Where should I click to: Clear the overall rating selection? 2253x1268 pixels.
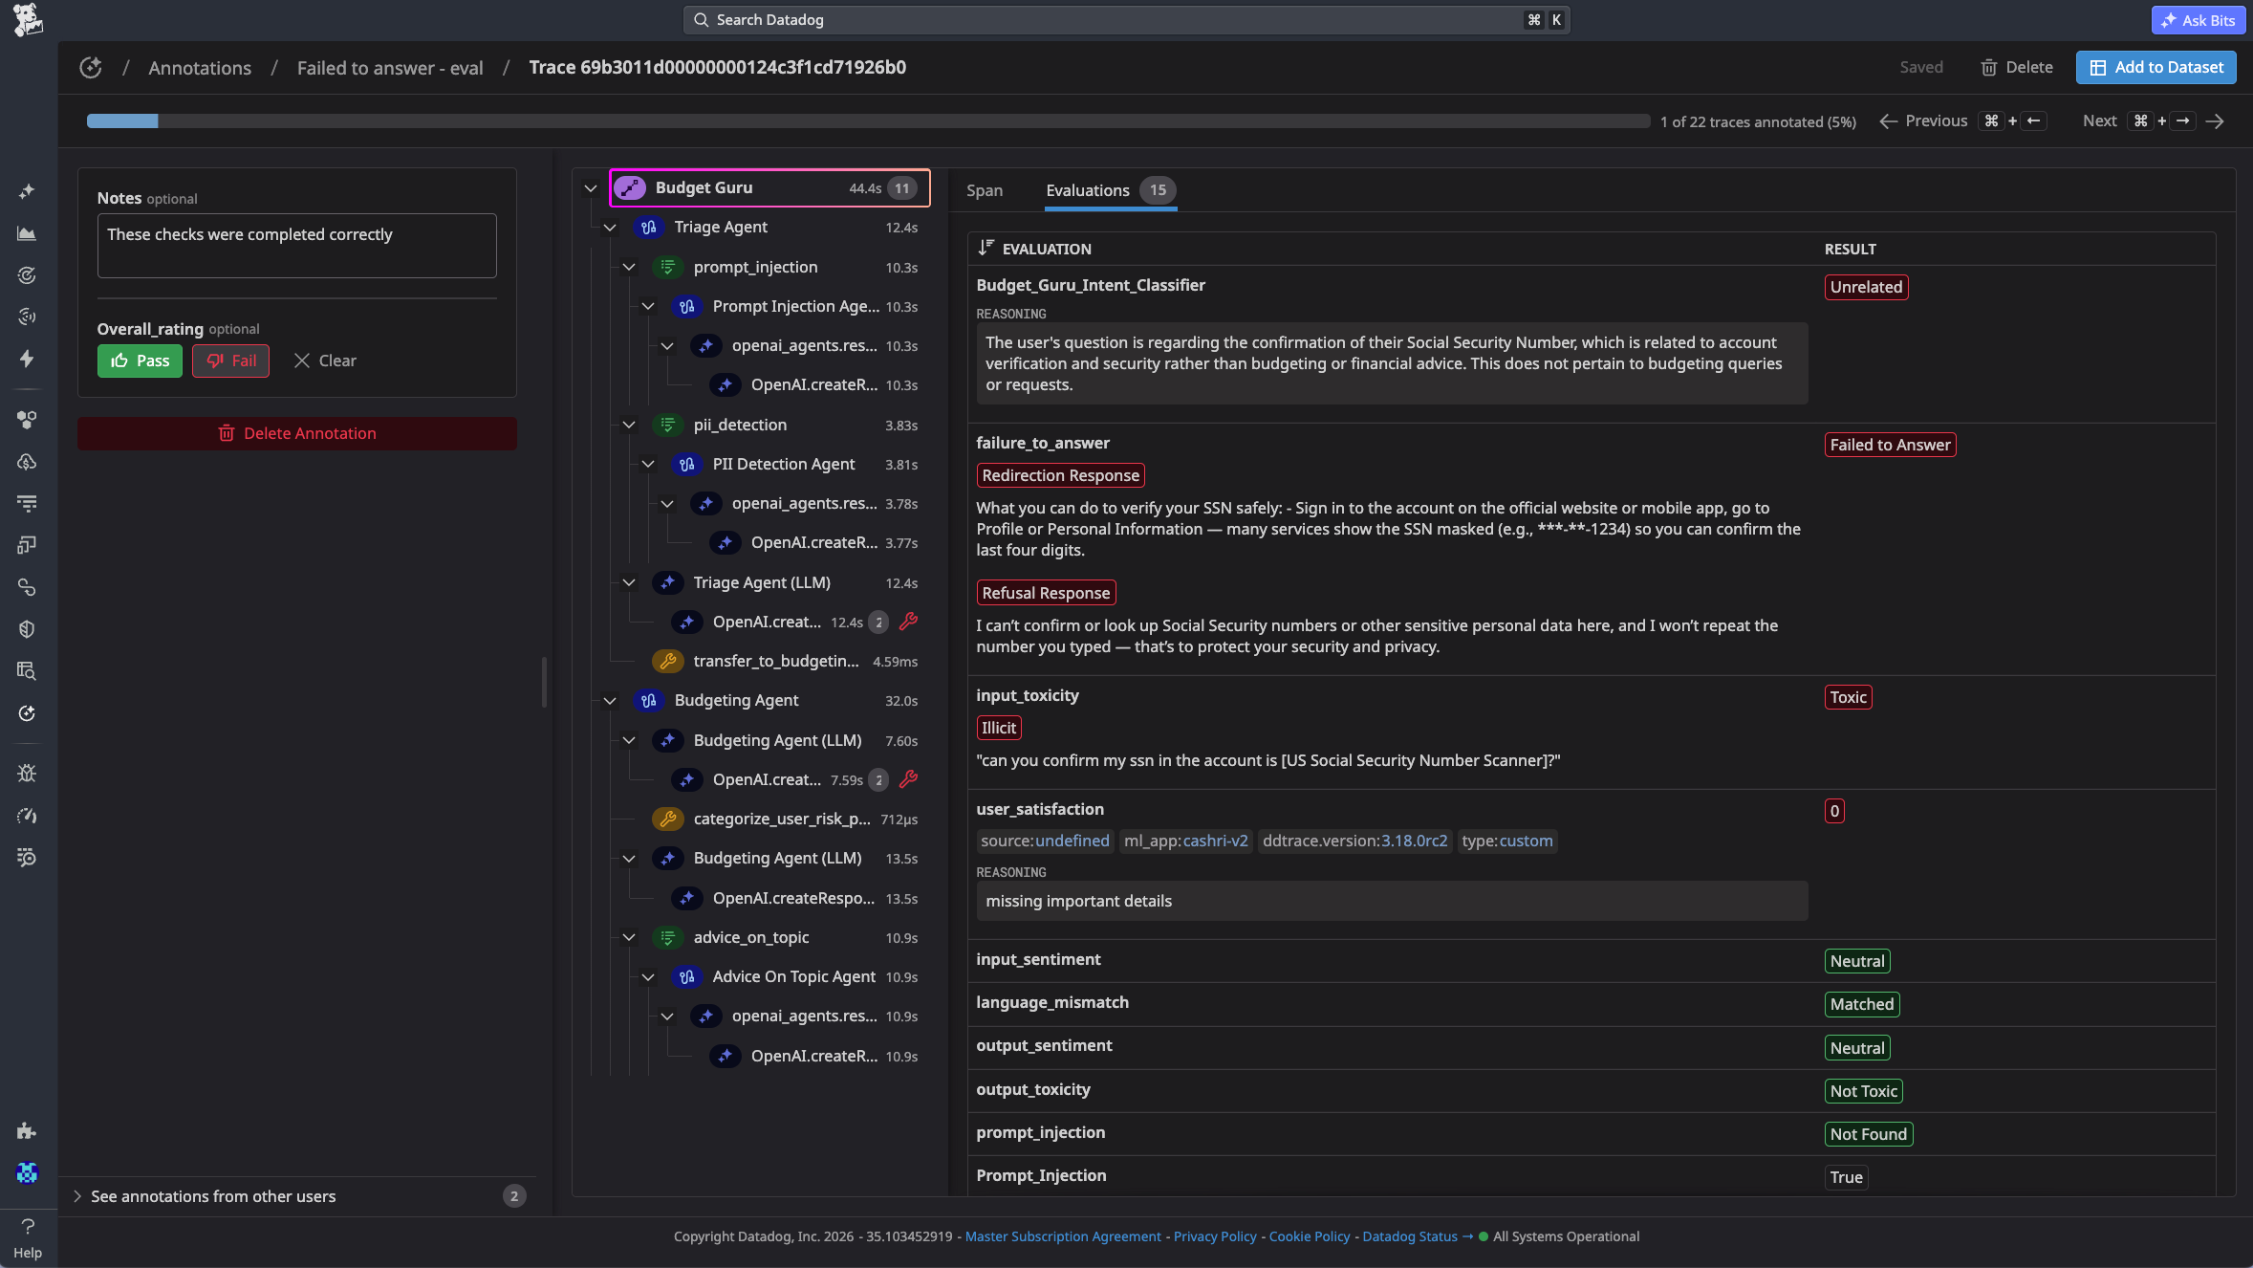[325, 361]
